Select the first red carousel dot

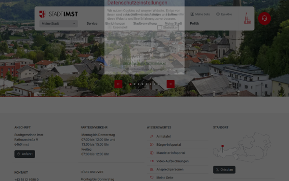[131, 84]
